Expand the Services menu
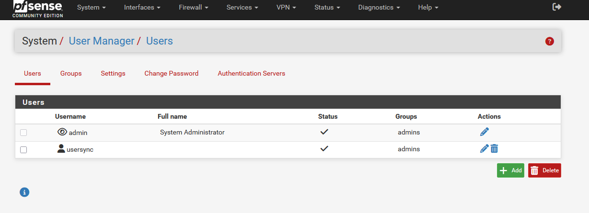This screenshot has width=589, height=213. tap(243, 8)
